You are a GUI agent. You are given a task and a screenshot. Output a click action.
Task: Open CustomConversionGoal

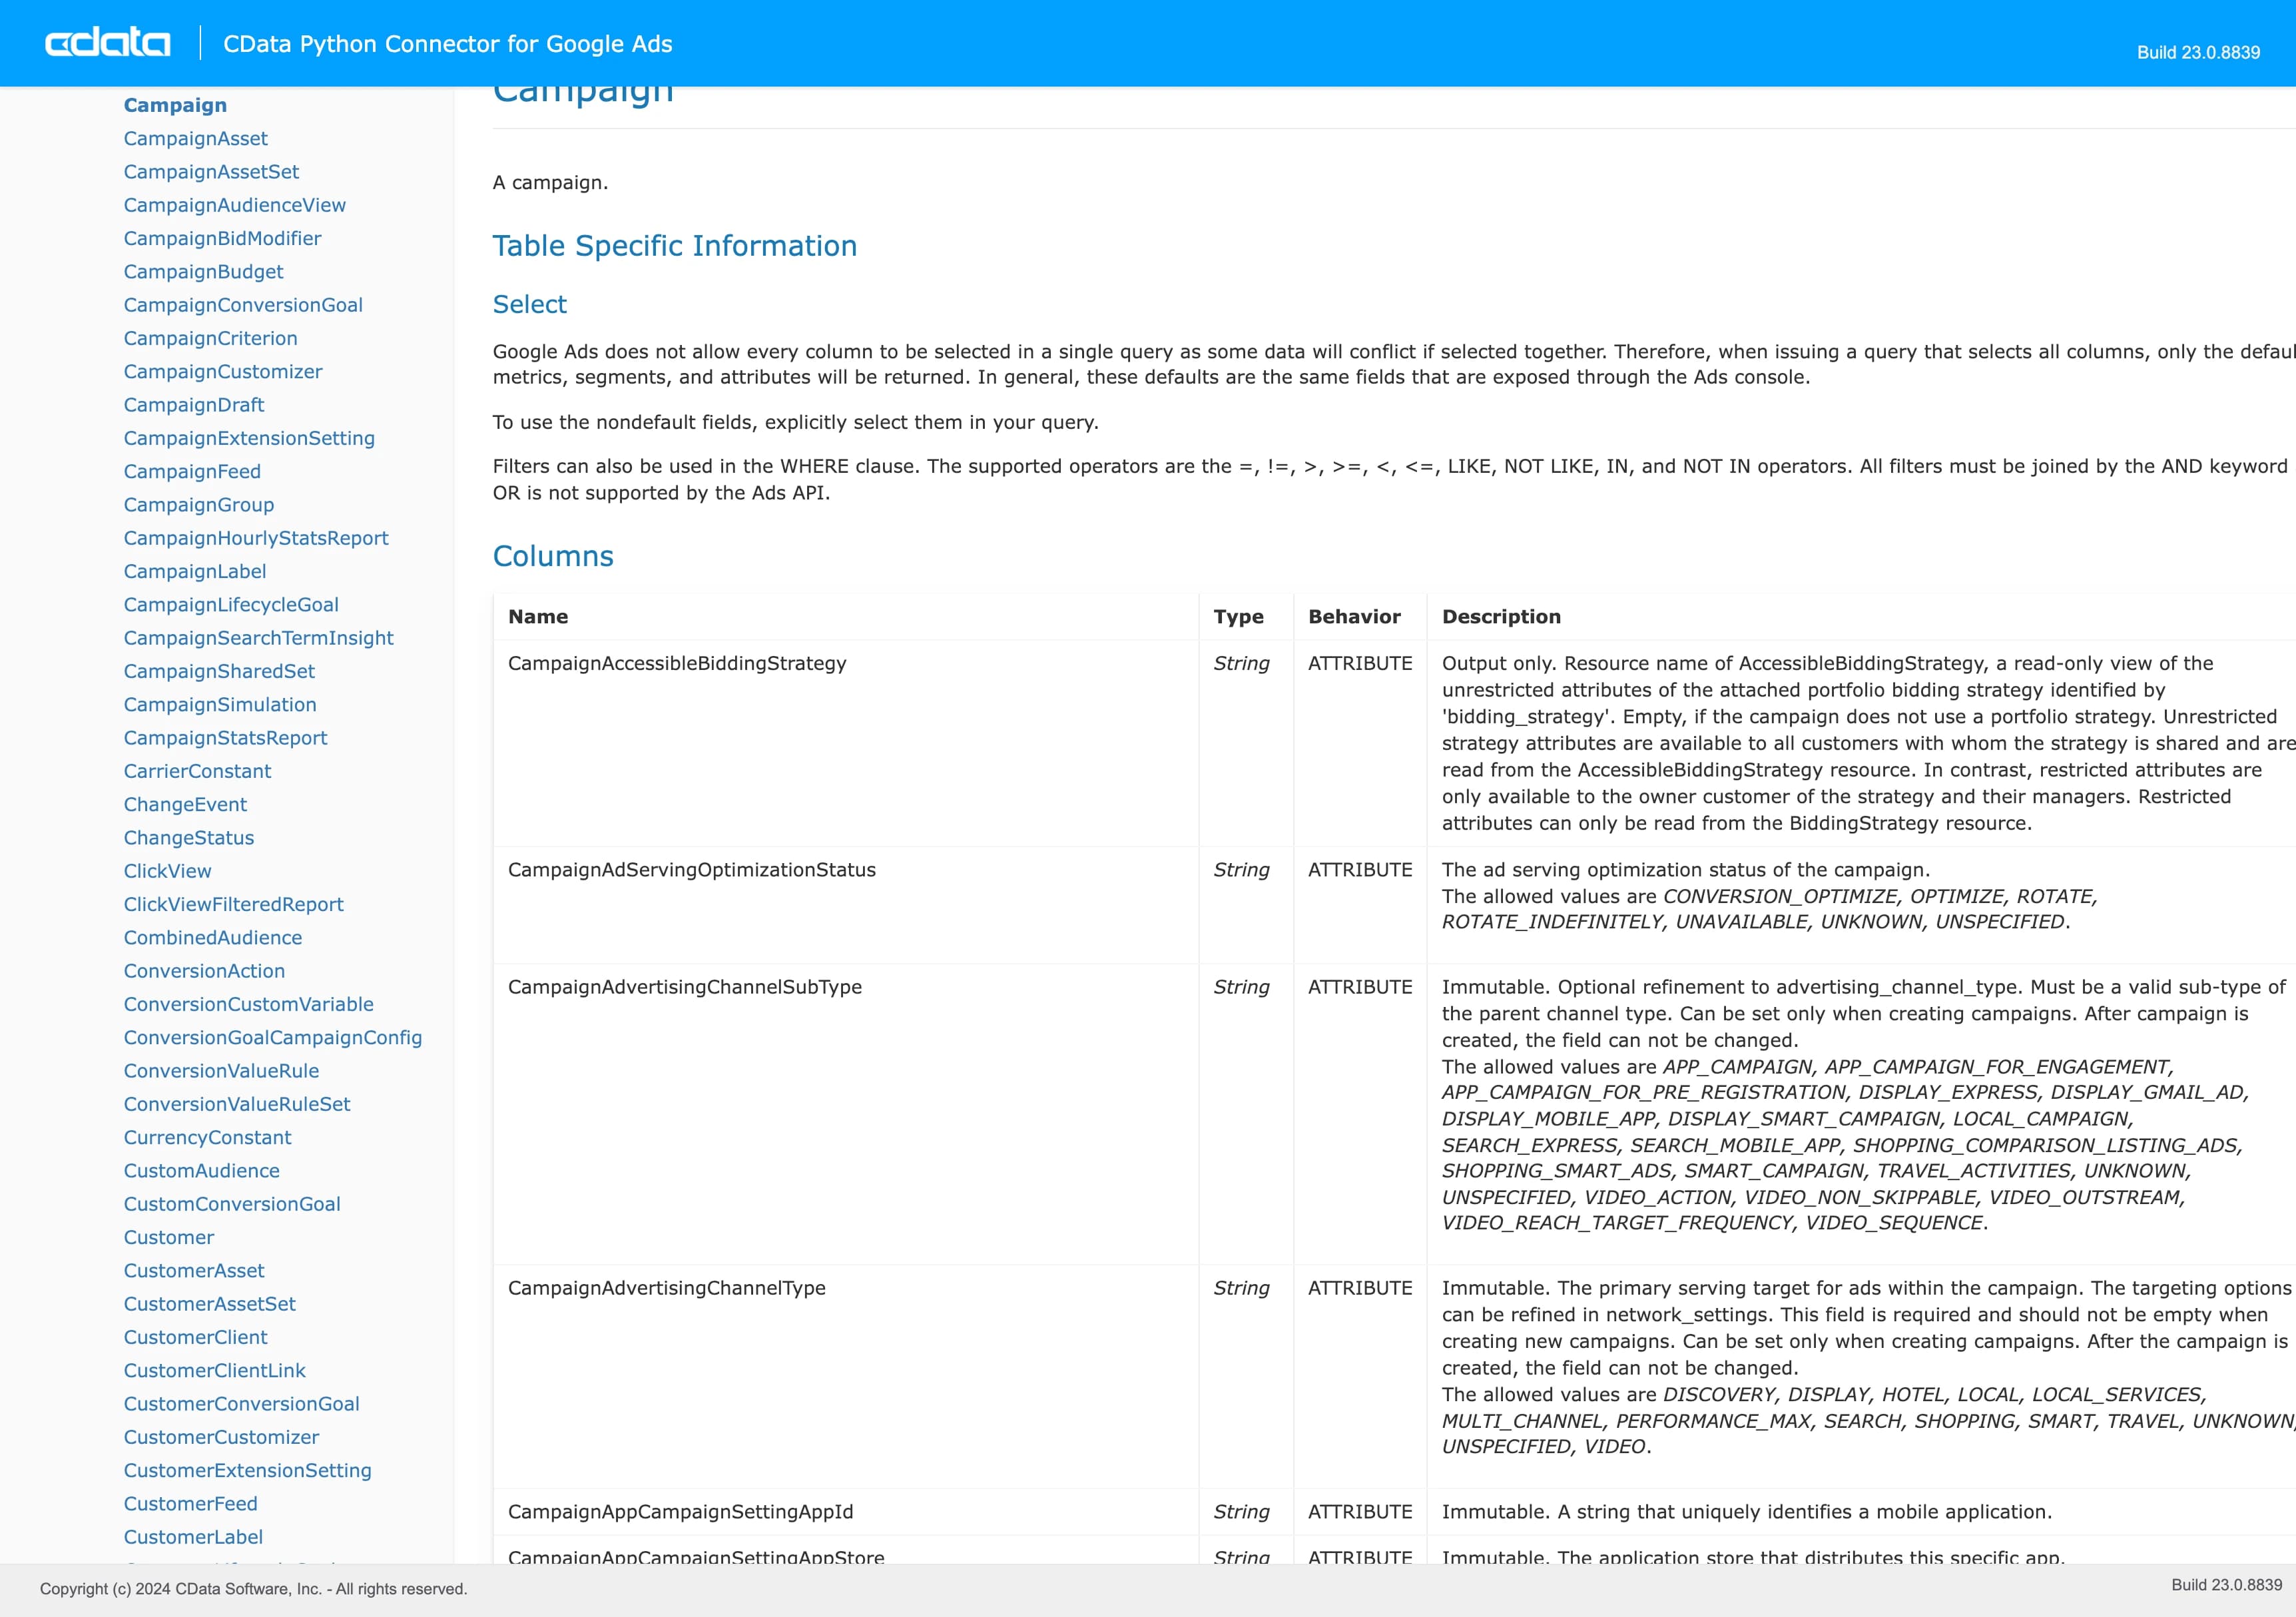tap(232, 1204)
